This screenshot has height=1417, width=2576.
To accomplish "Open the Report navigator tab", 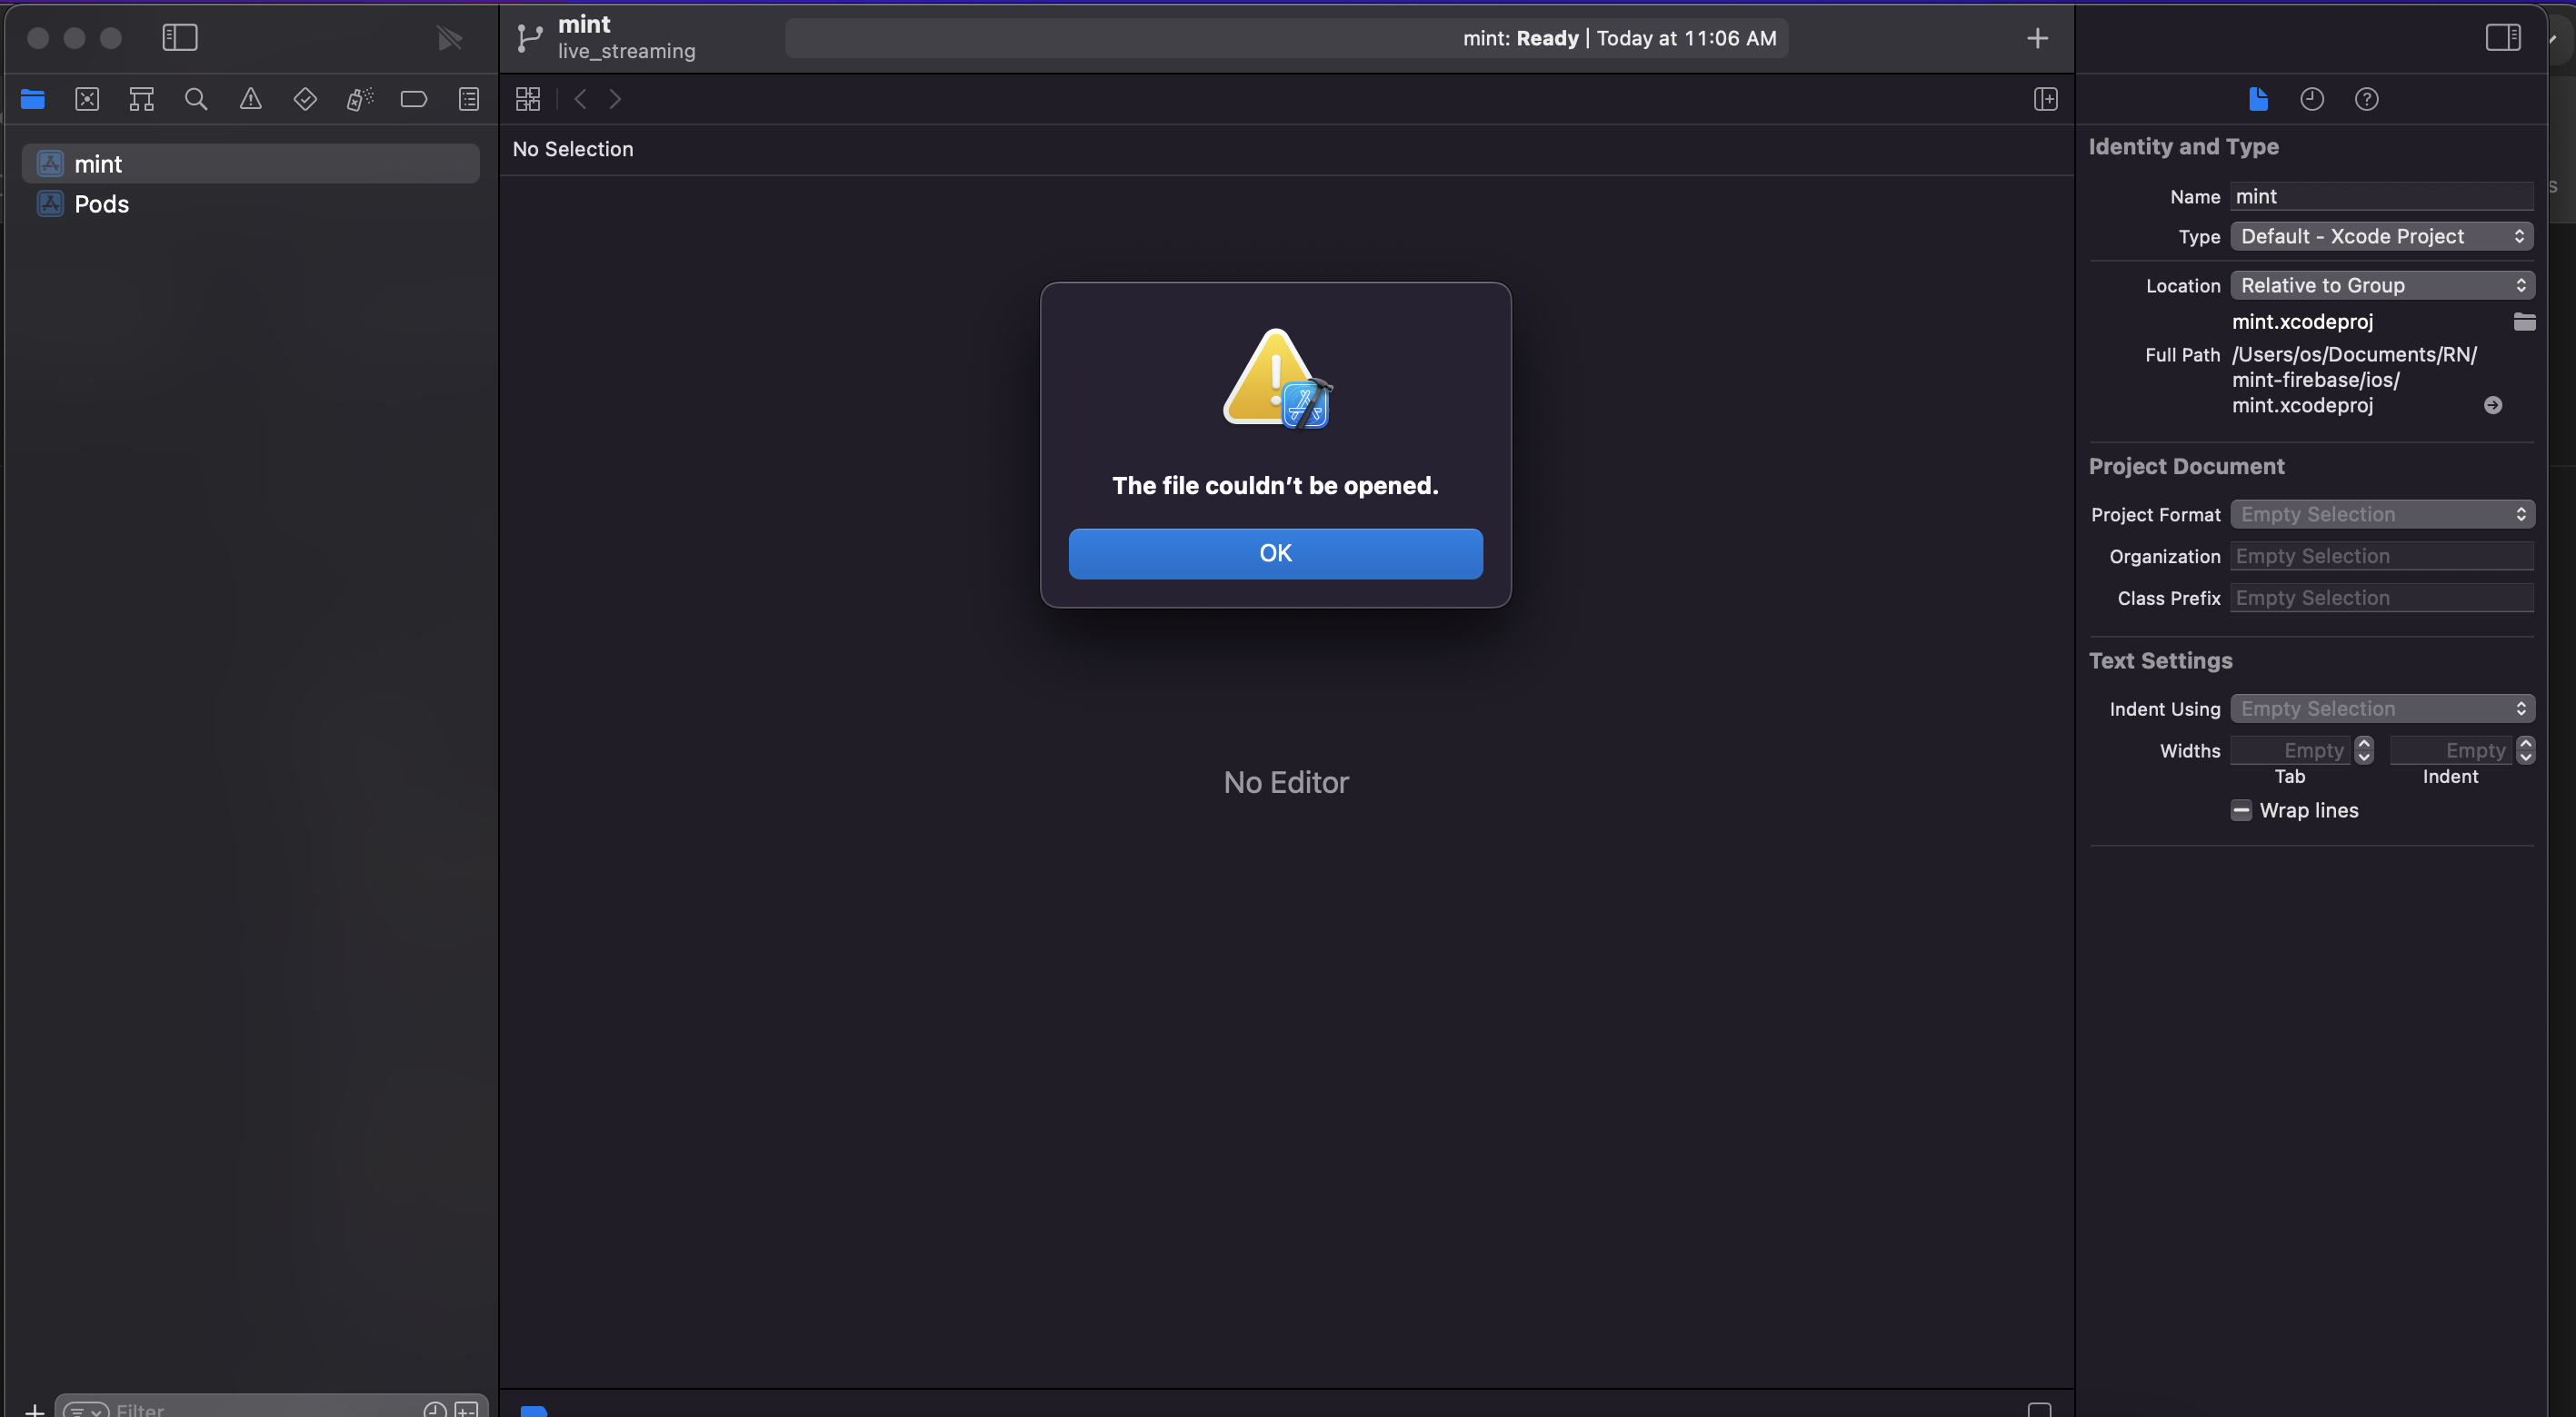I will click(469, 99).
